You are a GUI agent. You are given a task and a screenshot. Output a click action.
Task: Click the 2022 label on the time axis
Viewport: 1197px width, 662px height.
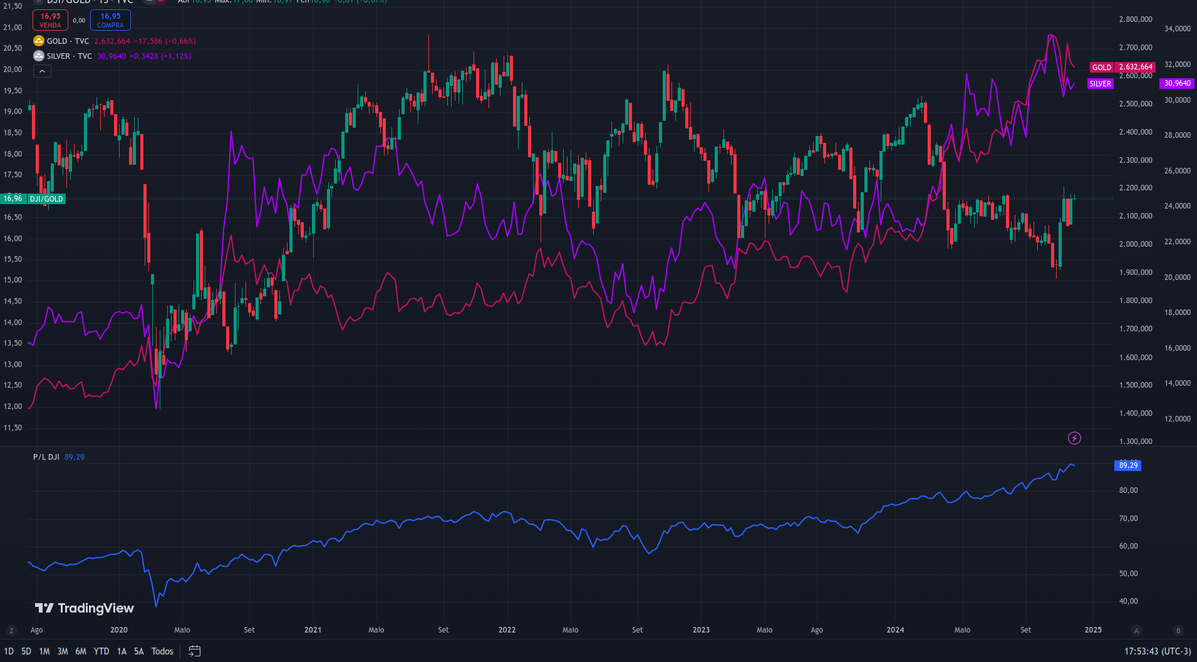(x=507, y=630)
